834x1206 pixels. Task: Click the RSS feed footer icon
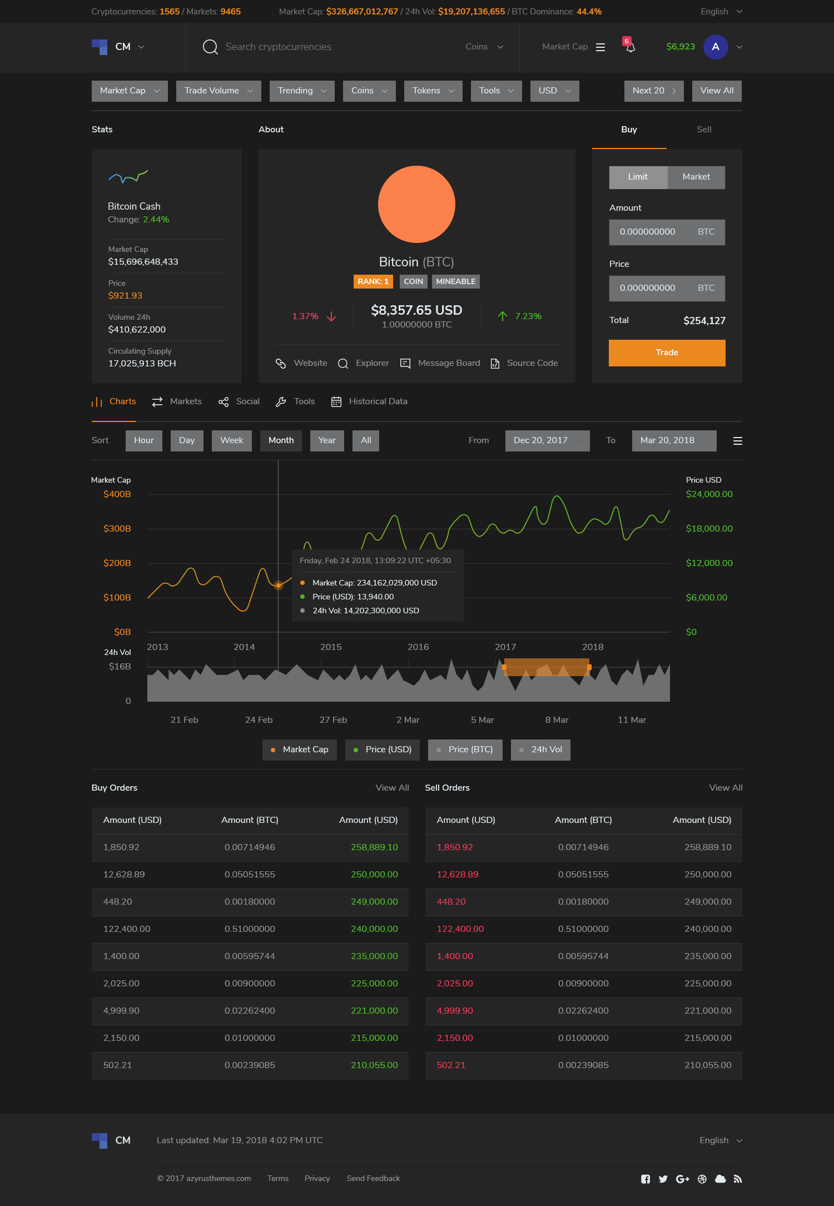(x=738, y=1179)
